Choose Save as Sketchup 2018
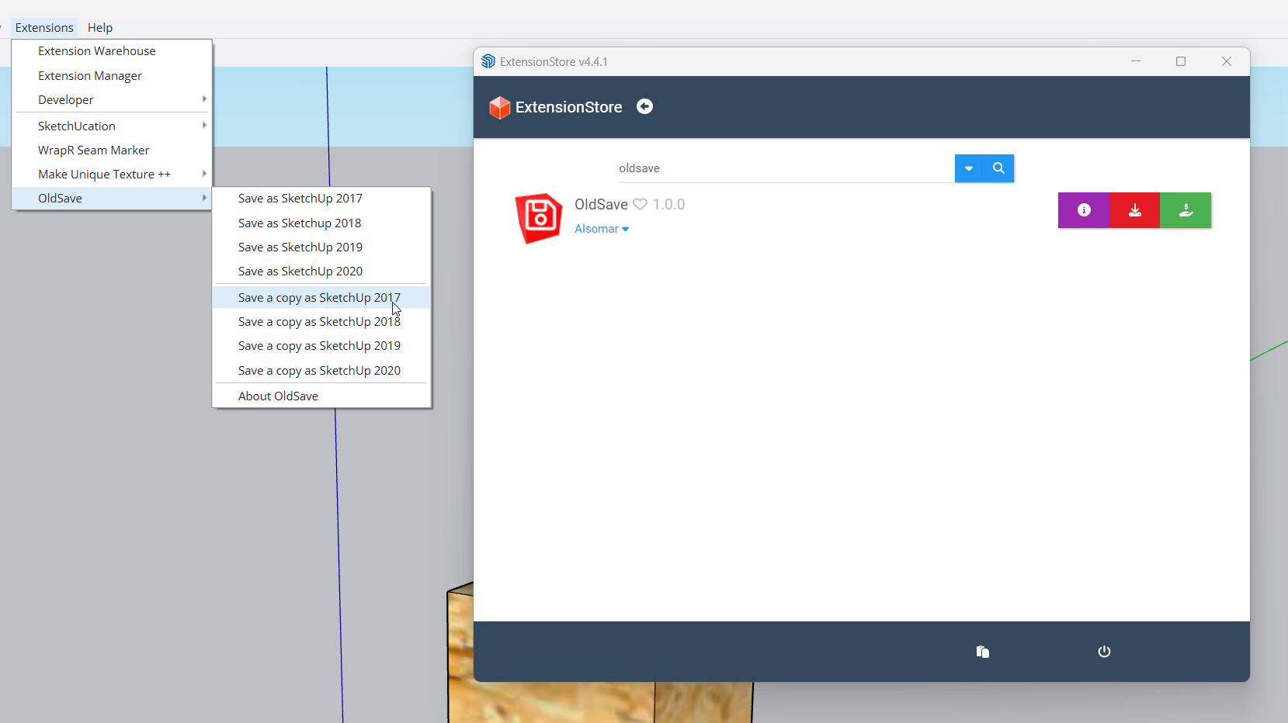 321,223
